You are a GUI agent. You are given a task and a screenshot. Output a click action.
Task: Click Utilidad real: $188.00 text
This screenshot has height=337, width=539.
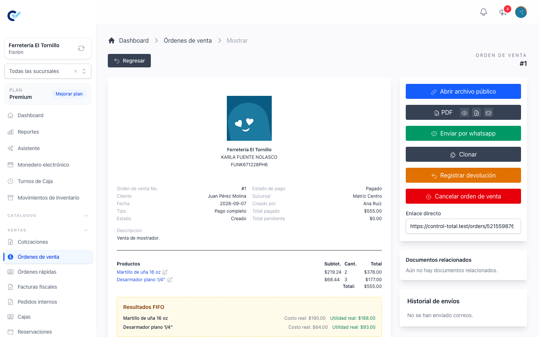[x=353, y=318]
